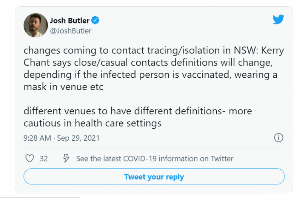
Task: Click the Tweet your reply button
Action: coord(154,177)
